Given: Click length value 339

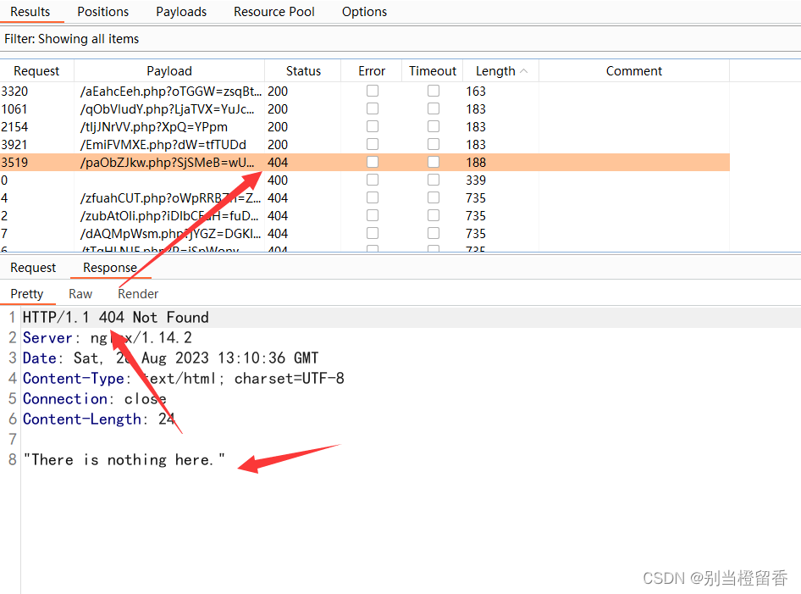Looking at the screenshot, I should [x=476, y=180].
